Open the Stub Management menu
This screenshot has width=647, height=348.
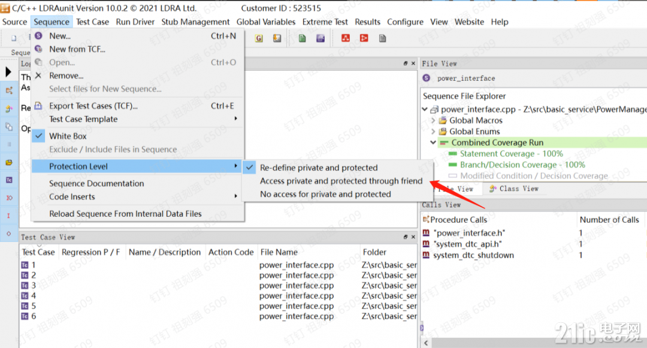tap(195, 22)
